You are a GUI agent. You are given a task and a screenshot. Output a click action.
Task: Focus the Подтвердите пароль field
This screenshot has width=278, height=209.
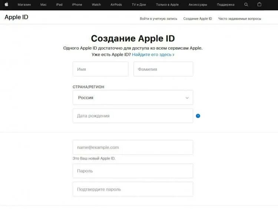click(x=133, y=189)
